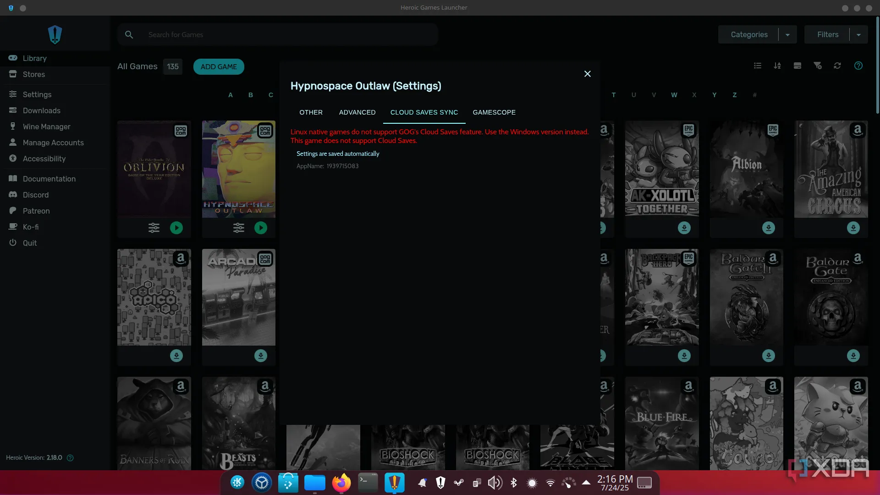Screen dimensions: 880x495
Task: Open Bluetooth tray icon
Action: point(514,483)
